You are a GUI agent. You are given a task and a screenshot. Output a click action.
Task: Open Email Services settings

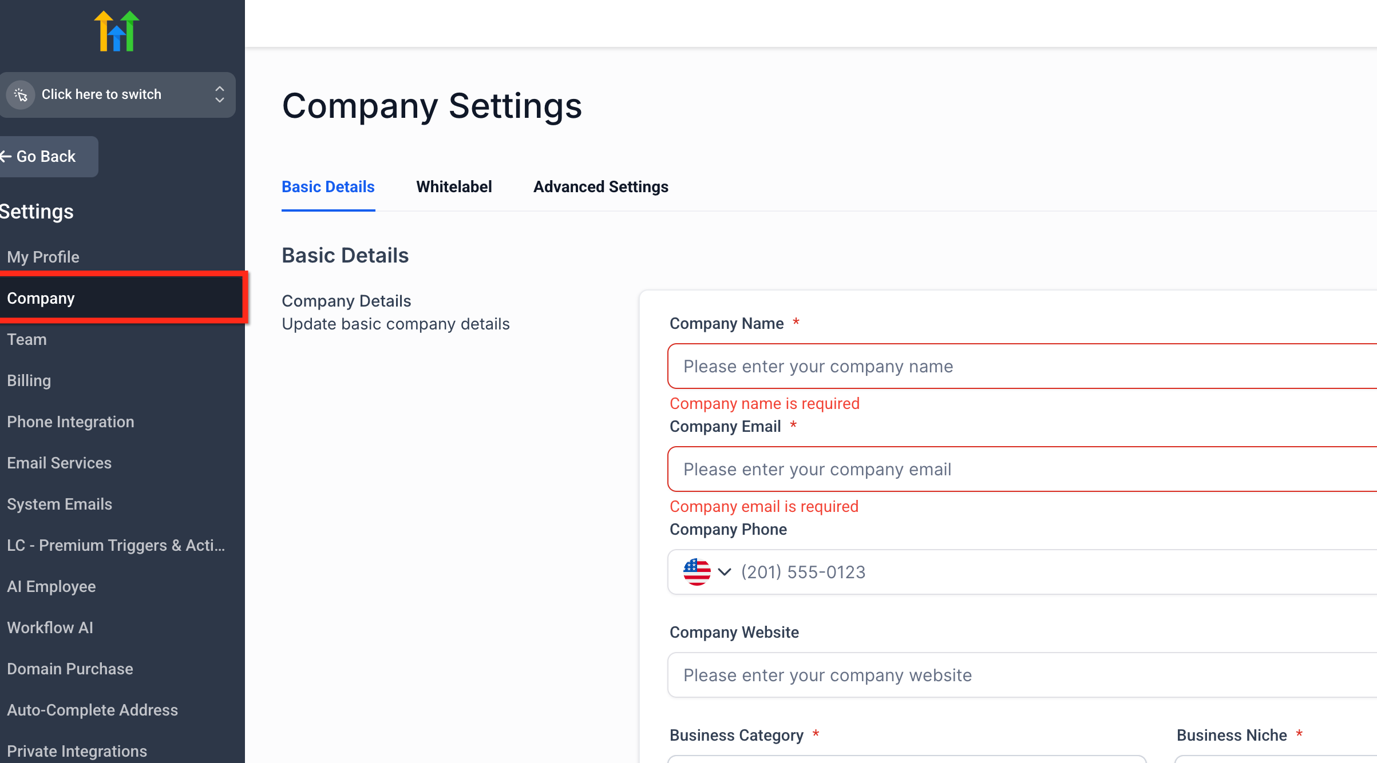[x=60, y=463]
